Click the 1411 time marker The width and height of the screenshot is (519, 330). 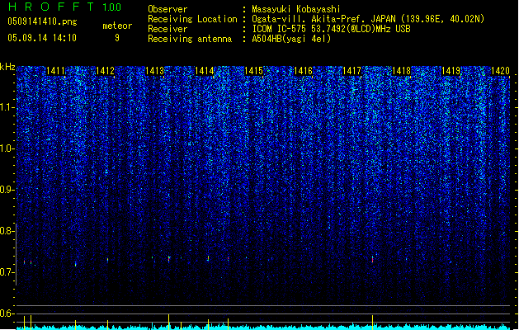pos(55,71)
